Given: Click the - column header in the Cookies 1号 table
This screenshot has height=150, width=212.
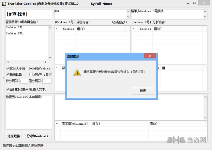Looking at the screenshot, I should [x=58, y=29].
